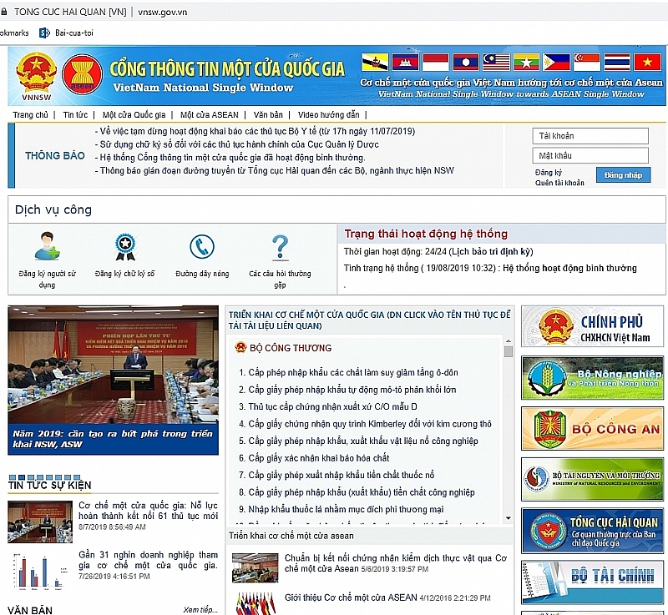Open article Chuẩn bị kết nối chứng nhận kiểm dịch
The width and height of the screenshot is (668, 615).
(396, 563)
